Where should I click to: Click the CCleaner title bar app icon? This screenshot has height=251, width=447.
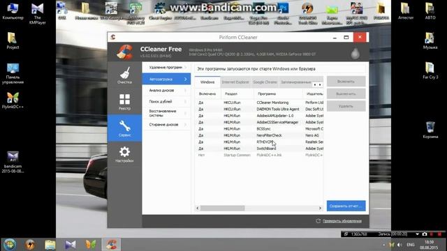click(113, 37)
